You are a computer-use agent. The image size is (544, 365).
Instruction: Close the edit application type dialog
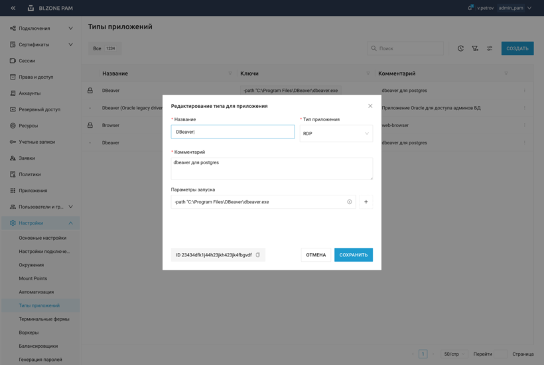coord(370,106)
